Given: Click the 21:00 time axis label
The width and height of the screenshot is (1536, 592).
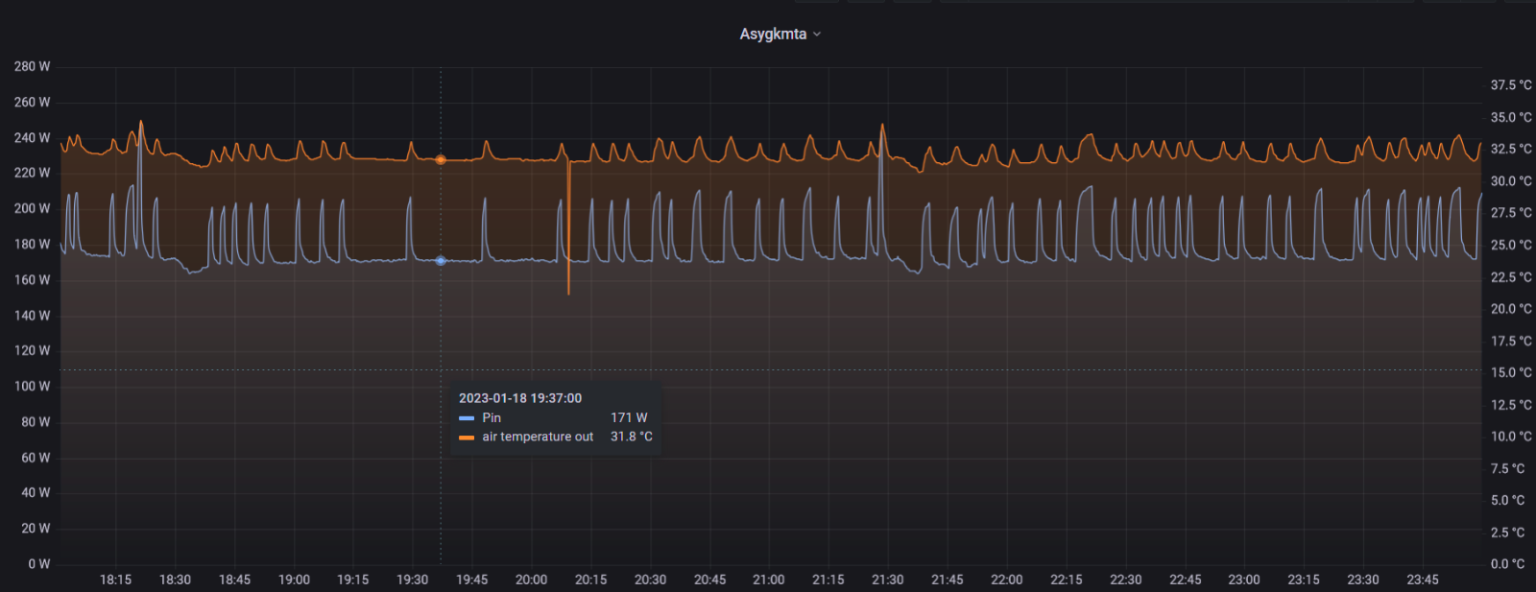Looking at the screenshot, I should click(768, 580).
